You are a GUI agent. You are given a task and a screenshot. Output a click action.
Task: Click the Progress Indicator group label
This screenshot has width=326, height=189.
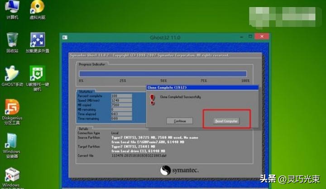tap(92, 64)
